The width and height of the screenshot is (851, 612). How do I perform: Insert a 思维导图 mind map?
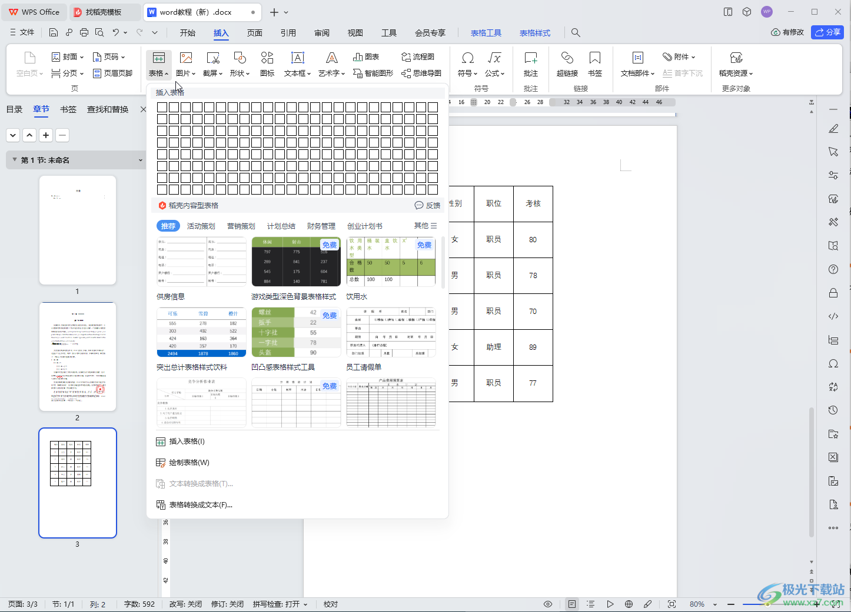(x=421, y=73)
